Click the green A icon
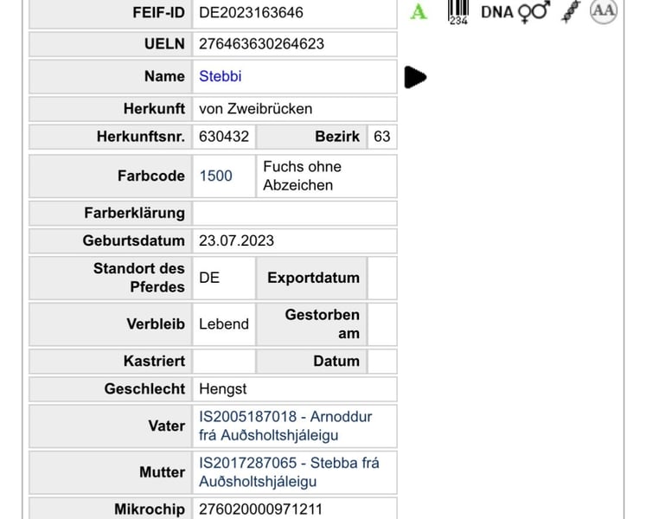 coord(419,12)
